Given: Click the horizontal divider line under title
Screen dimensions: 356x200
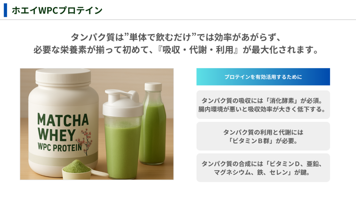Looking at the screenshot, I should pos(178,20).
